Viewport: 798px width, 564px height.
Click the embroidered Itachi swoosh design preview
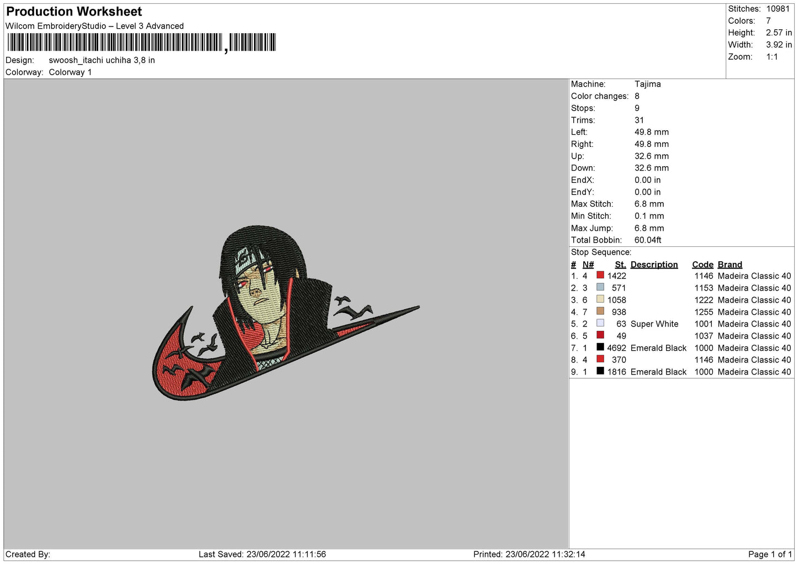tap(286, 314)
